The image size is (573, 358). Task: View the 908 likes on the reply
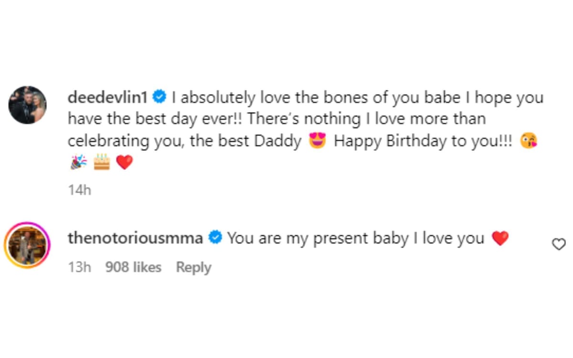click(133, 267)
